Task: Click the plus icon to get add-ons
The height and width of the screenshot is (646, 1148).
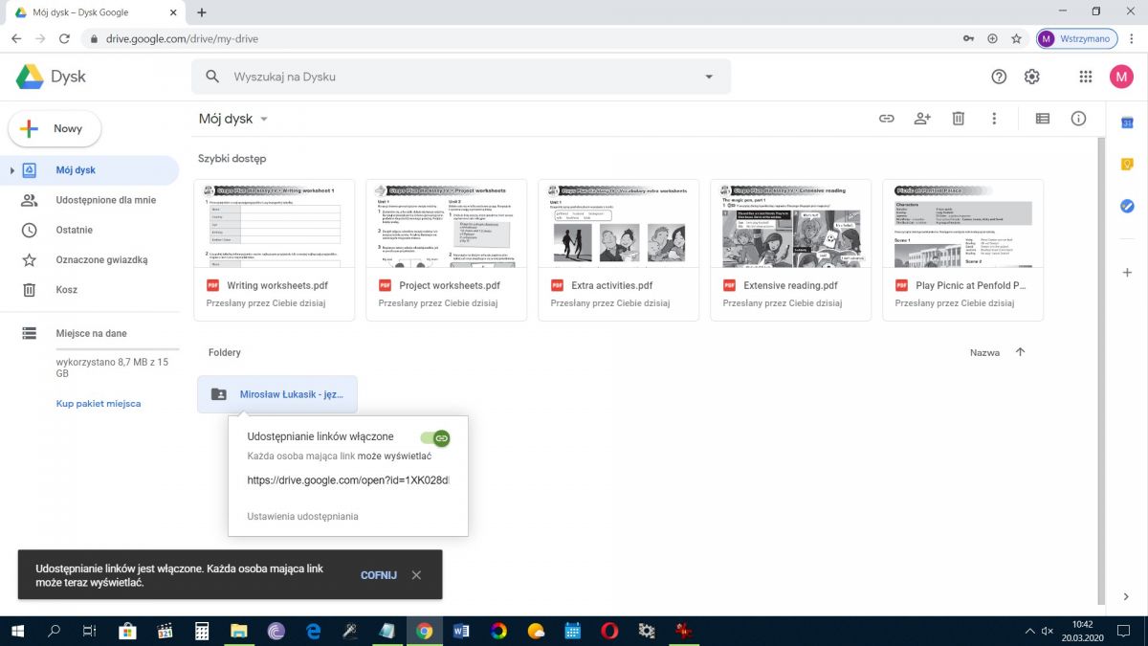Action: click(x=1127, y=273)
